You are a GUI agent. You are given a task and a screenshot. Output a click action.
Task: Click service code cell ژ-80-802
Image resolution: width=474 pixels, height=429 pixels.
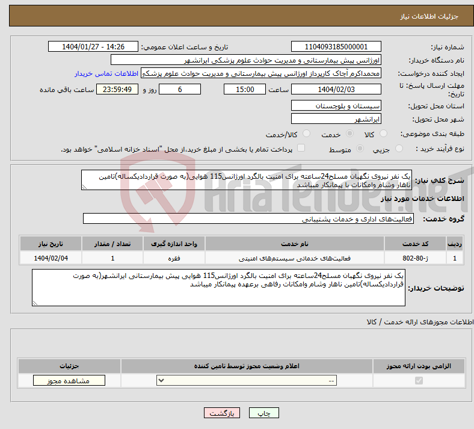pos(415,258)
